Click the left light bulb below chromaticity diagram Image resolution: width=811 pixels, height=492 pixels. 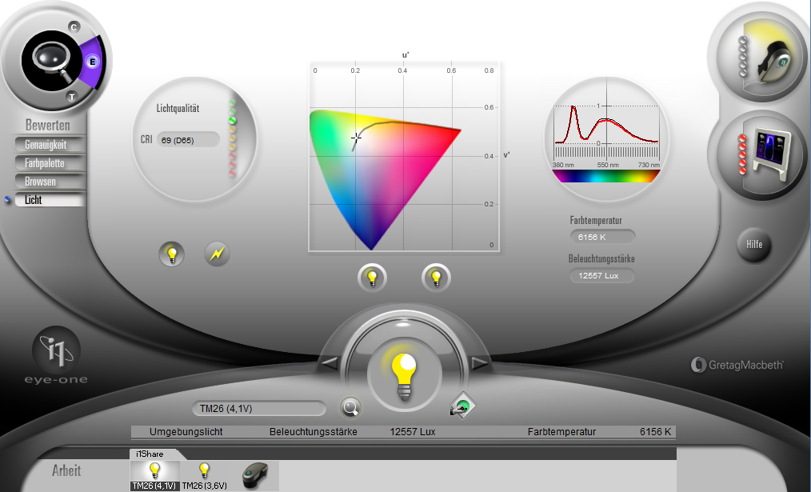(372, 278)
